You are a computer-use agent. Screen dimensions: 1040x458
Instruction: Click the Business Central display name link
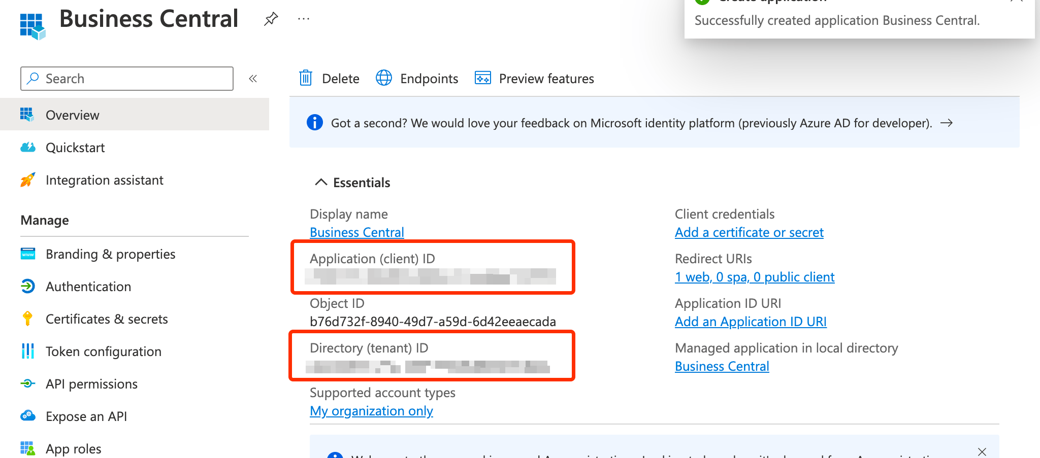tap(357, 232)
